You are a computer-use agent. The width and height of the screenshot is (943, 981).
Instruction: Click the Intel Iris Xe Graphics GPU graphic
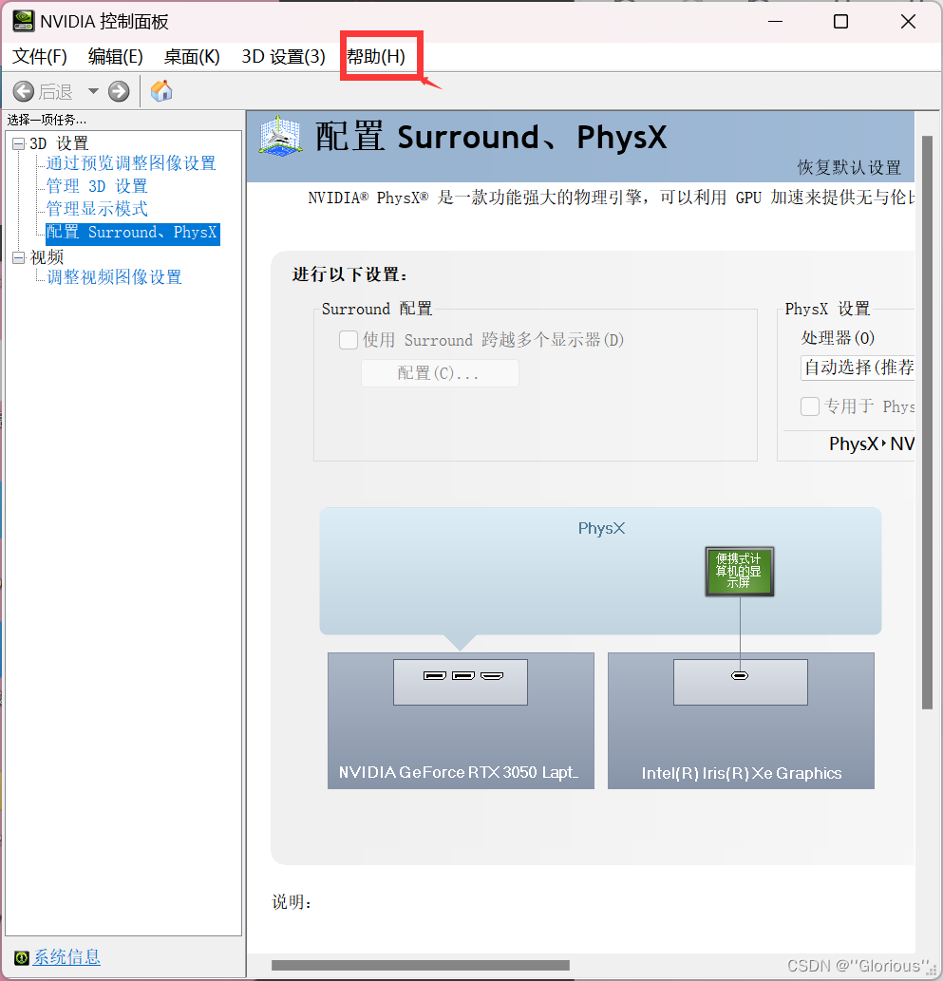pyautogui.click(x=740, y=720)
